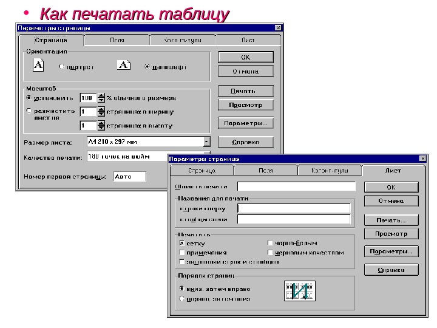The height and width of the screenshot is (328, 437).
Task: Select вправо, затем вниз page order
Action: [181, 299]
